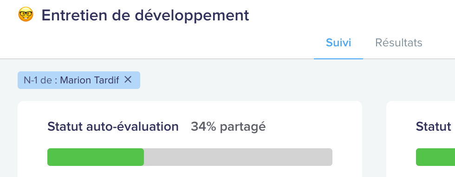Switch to the Résultats tab
The width and height of the screenshot is (455, 177).
(399, 43)
